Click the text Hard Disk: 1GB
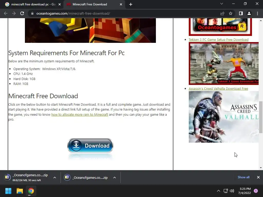 tap(24, 79)
